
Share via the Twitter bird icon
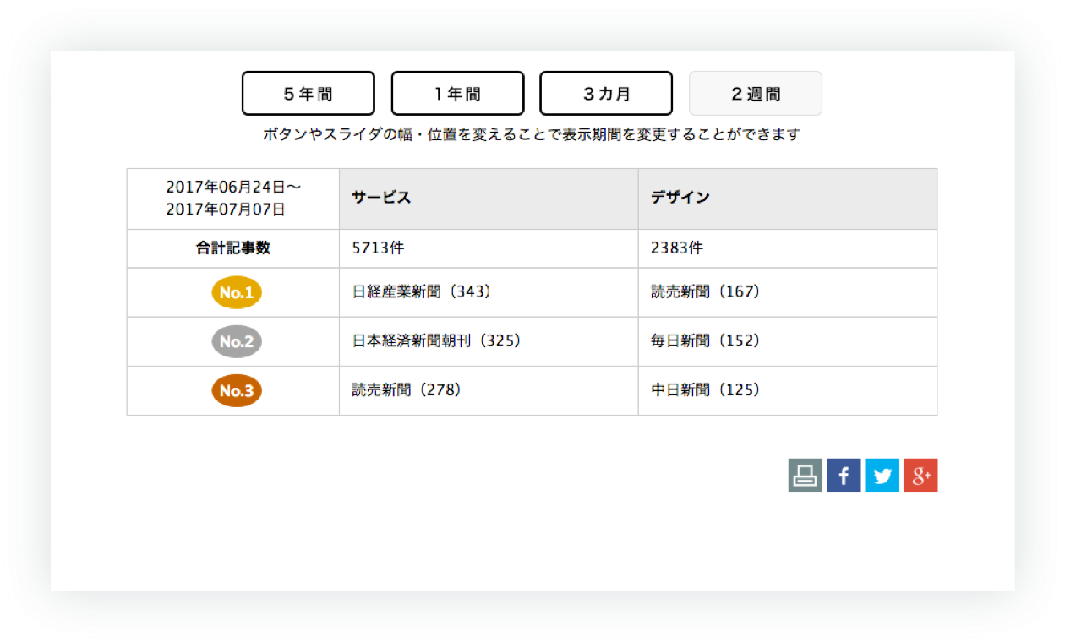click(882, 476)
